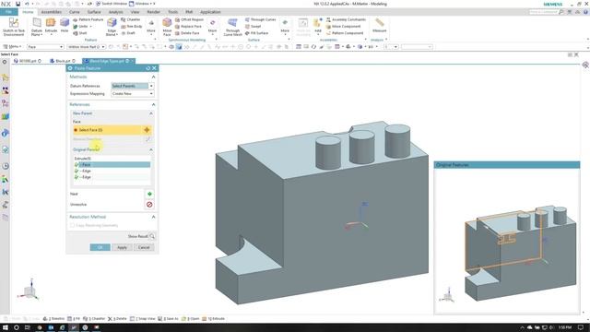Open Task View on the taskbar
Screen dimensions: 590x332
(x=27, y=327)
